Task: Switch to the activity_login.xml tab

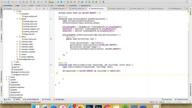Action: coord(137,9)
